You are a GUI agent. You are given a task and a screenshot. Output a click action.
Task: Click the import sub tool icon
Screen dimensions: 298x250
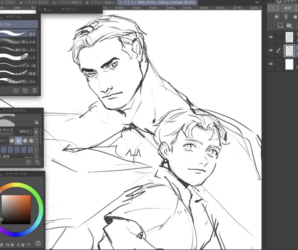[x=16, y=90]
